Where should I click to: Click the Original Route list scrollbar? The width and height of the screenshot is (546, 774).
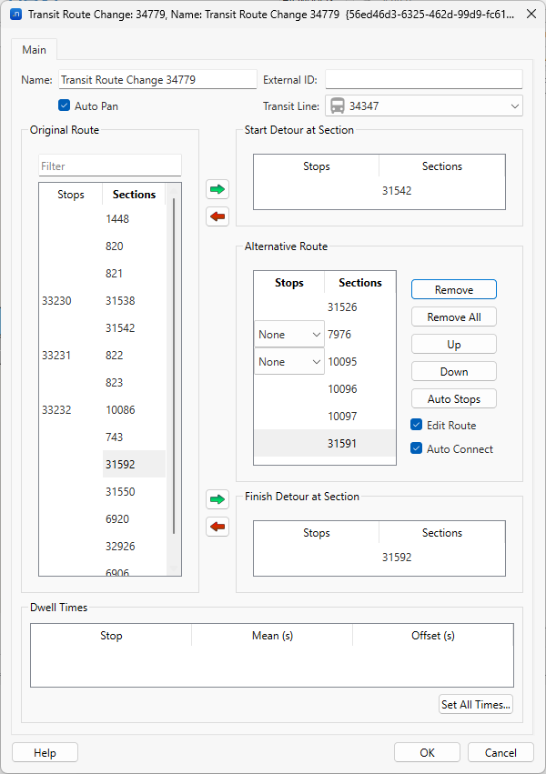tap(174, 366)
